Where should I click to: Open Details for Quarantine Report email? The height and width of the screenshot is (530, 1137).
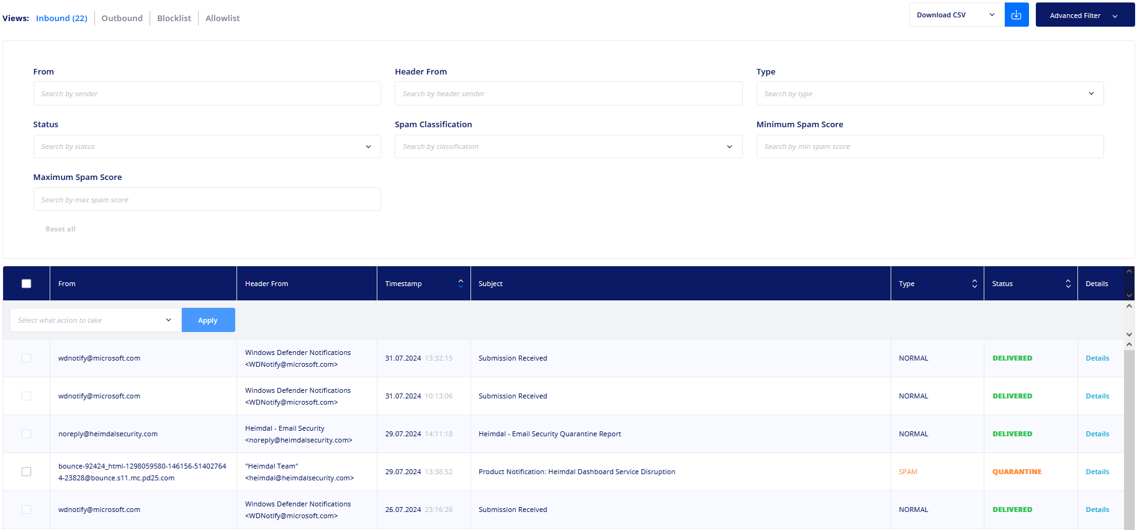pyautogui.click(x=1097, y=434)
